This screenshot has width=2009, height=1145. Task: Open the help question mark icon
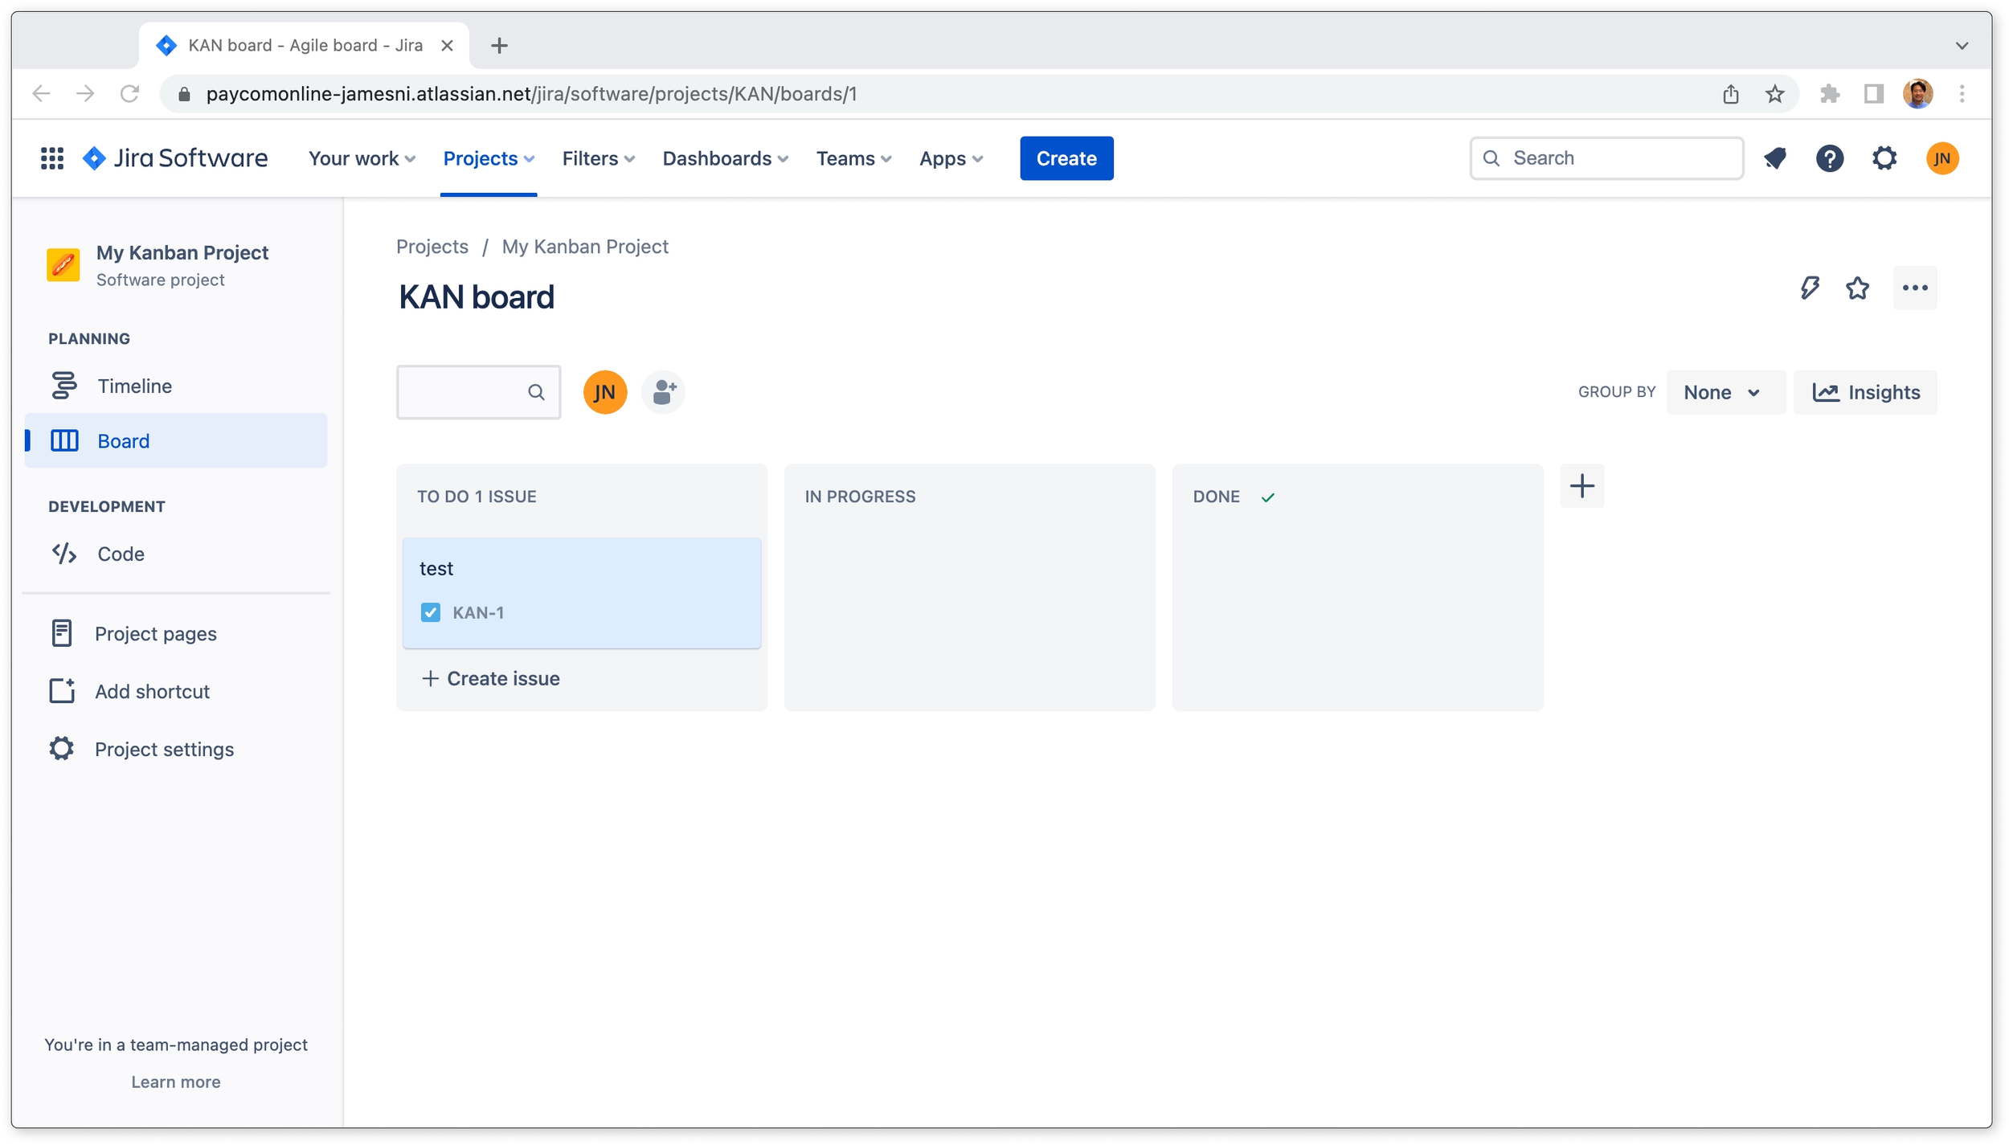(x=1830, y=158)
